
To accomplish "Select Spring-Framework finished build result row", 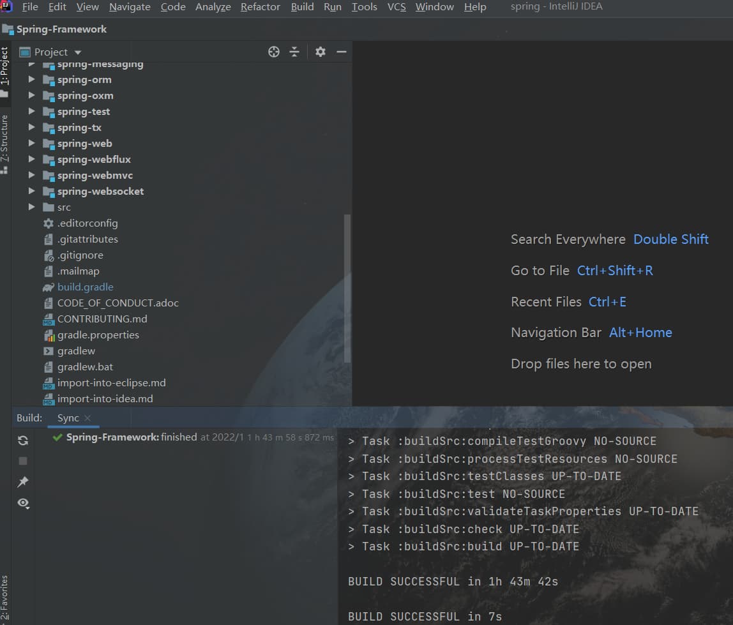I will point(193,437).
